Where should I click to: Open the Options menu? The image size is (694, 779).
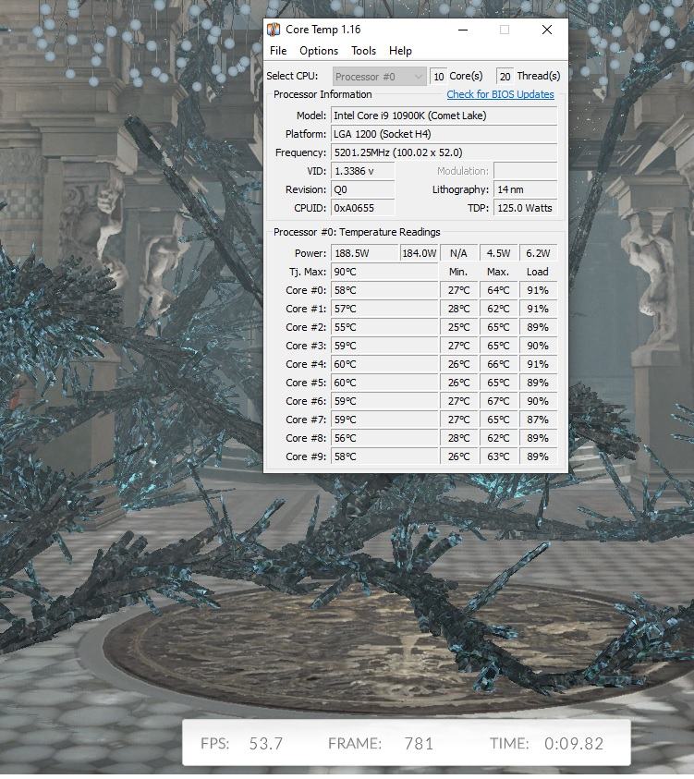tap(319, 51)
